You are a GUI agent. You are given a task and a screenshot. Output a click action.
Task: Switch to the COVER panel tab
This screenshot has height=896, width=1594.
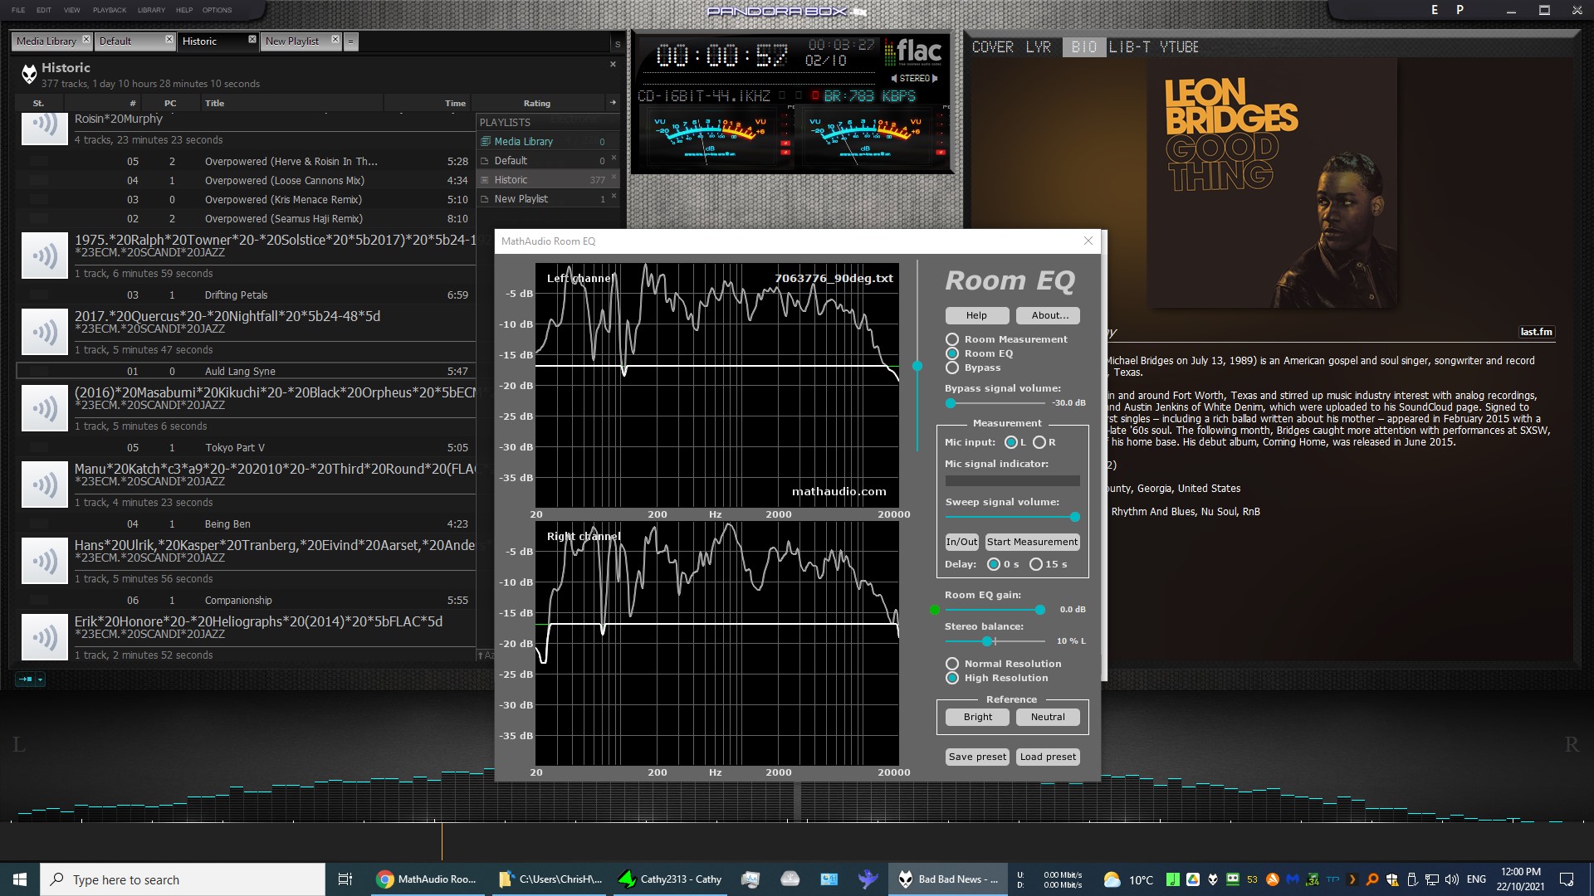pyautogui.click(x=993, y=47)
